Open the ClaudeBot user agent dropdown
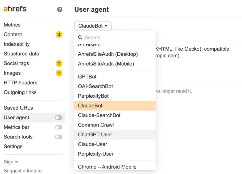242x174 pixels. [x=93, y=26]
